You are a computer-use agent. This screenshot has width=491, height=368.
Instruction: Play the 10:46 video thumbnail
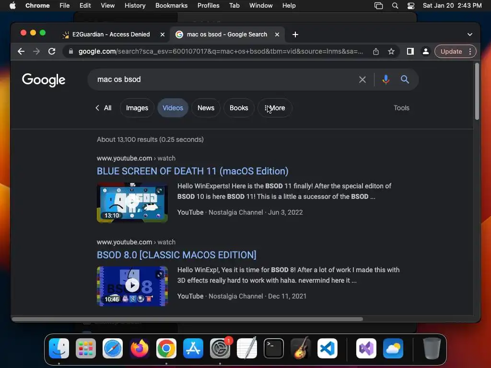tap(132, 286)
